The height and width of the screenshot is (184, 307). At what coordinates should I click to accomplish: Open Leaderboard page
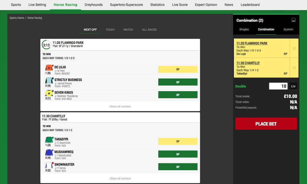click(250, 5)
